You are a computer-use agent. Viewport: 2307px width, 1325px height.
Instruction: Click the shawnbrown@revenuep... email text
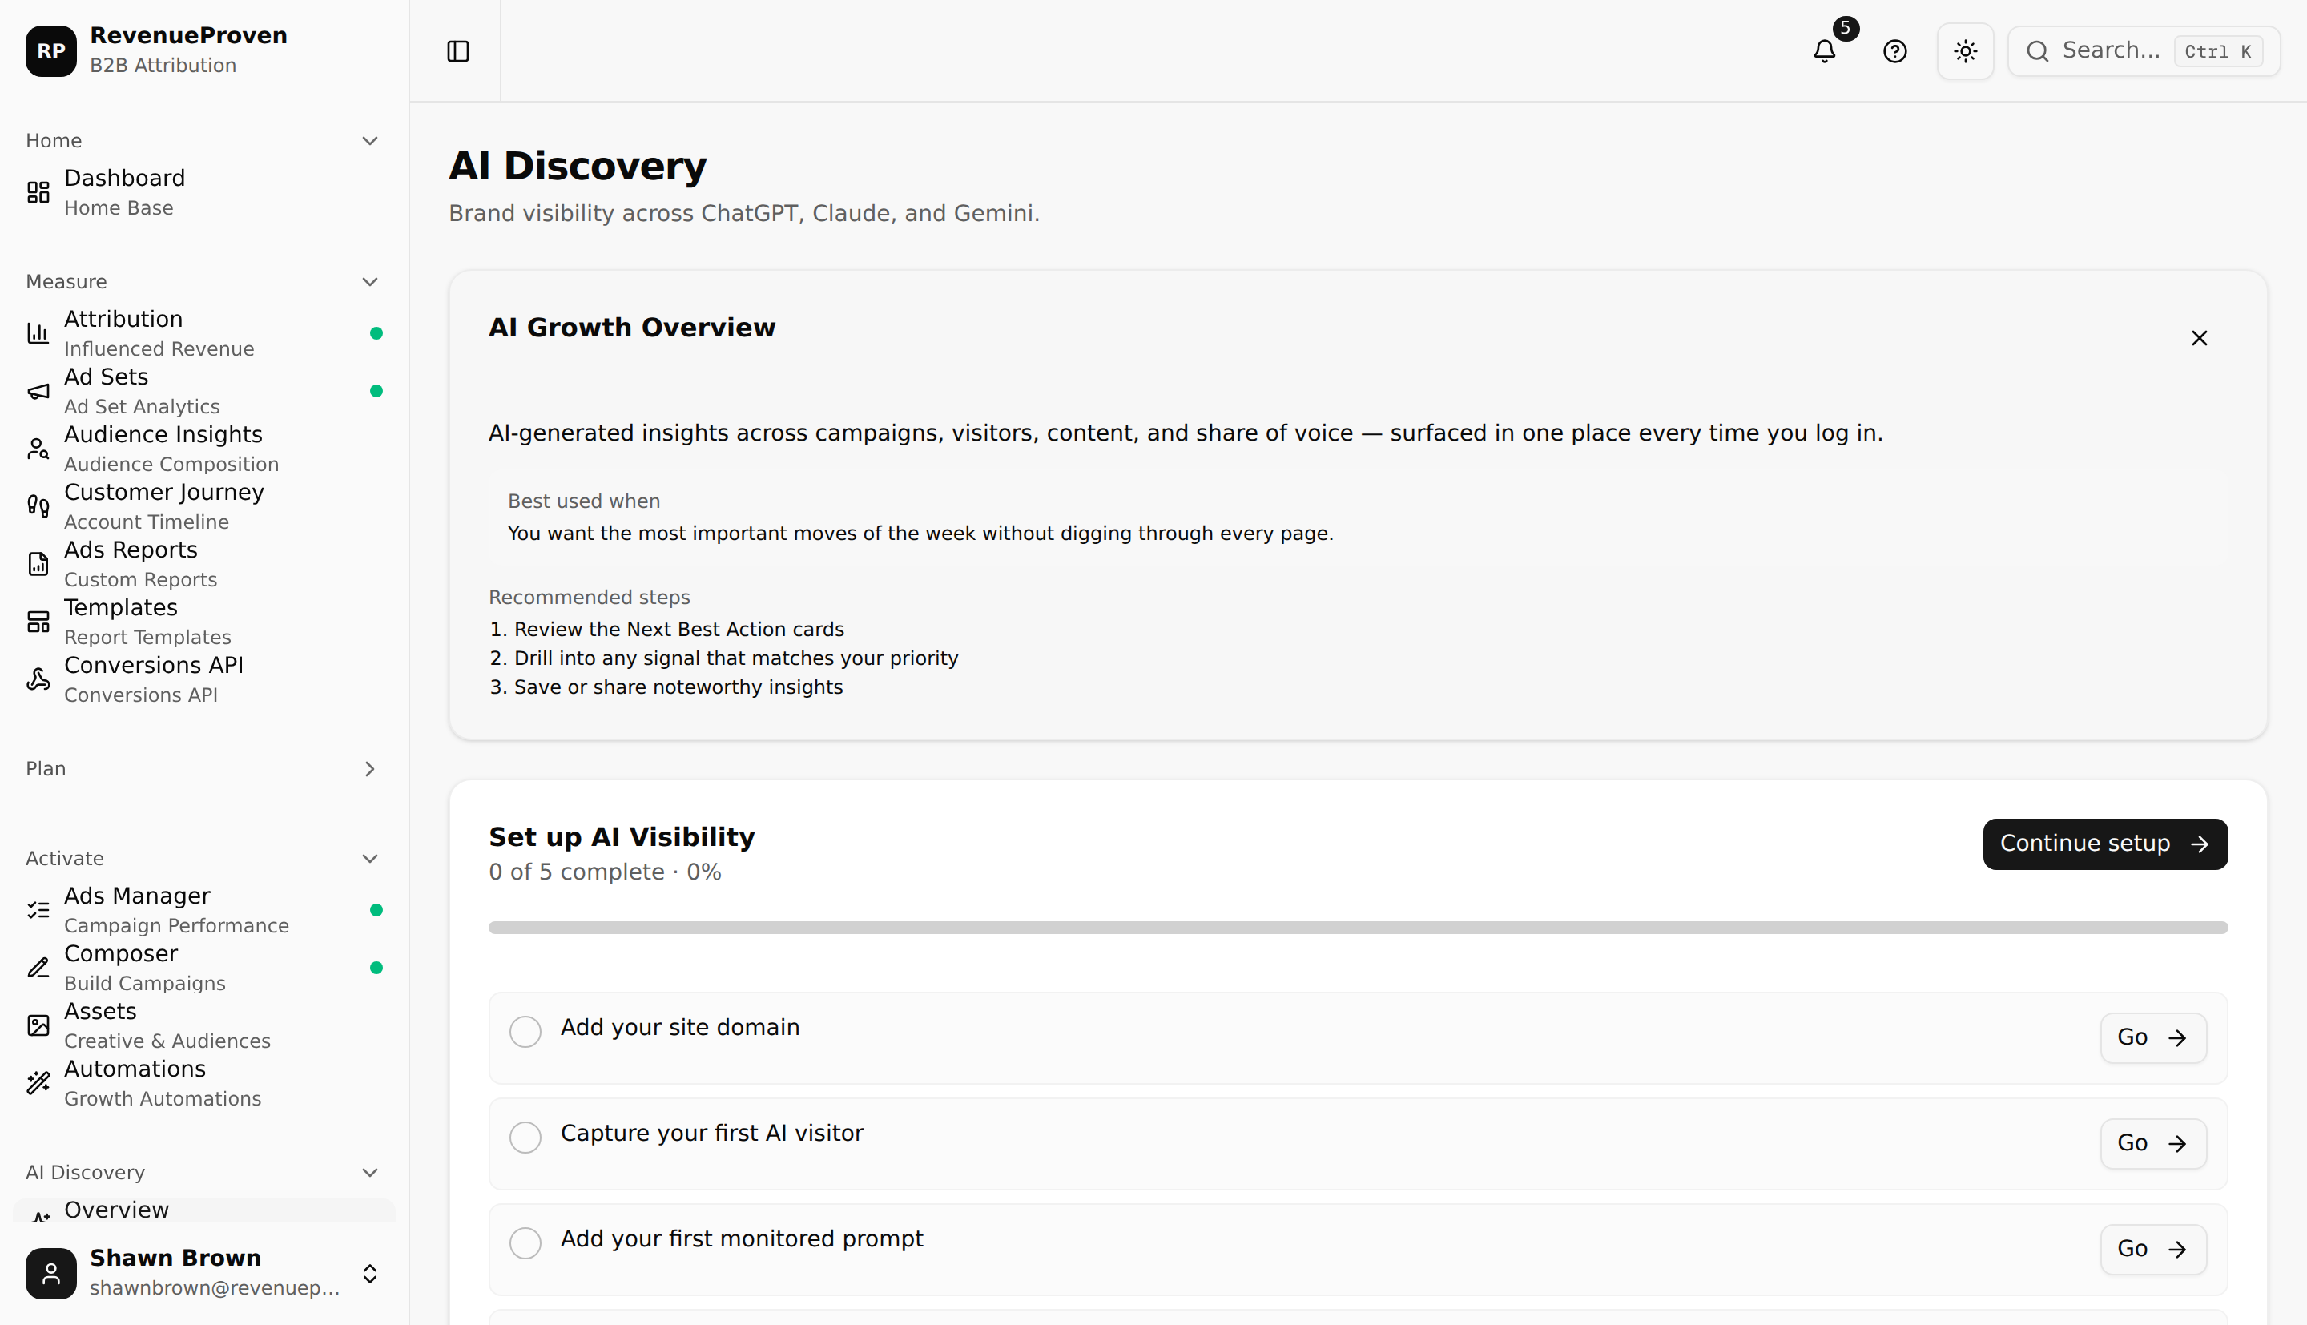click(215, 1287)
